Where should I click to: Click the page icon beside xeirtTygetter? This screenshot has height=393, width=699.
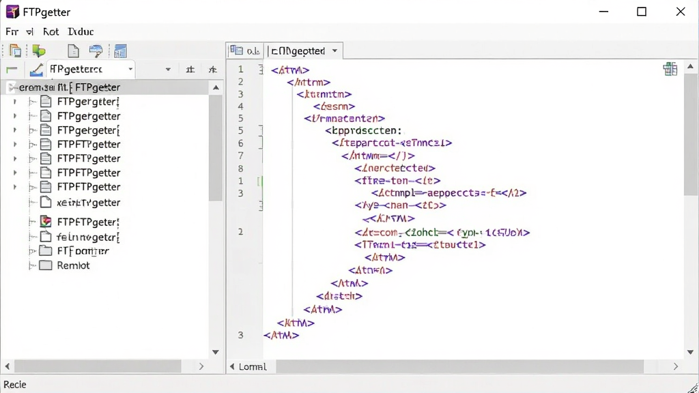click(x=46, y=202)
